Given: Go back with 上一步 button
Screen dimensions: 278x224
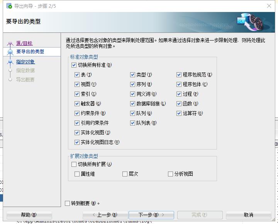Looking at the screenshot, I should click(x=104, y=215).
